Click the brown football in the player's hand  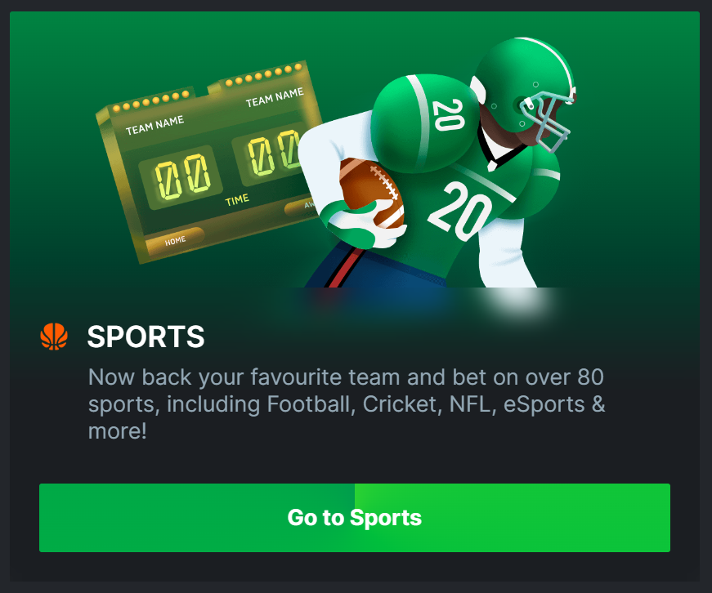(371, 191)
